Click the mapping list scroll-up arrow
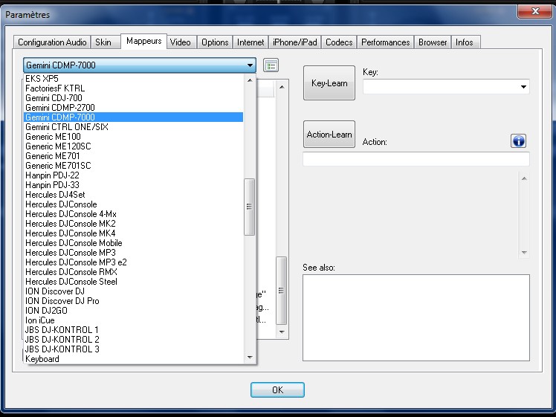Image resolution: width=556 pixels, height=417 pixels. (x=282, y=87)
